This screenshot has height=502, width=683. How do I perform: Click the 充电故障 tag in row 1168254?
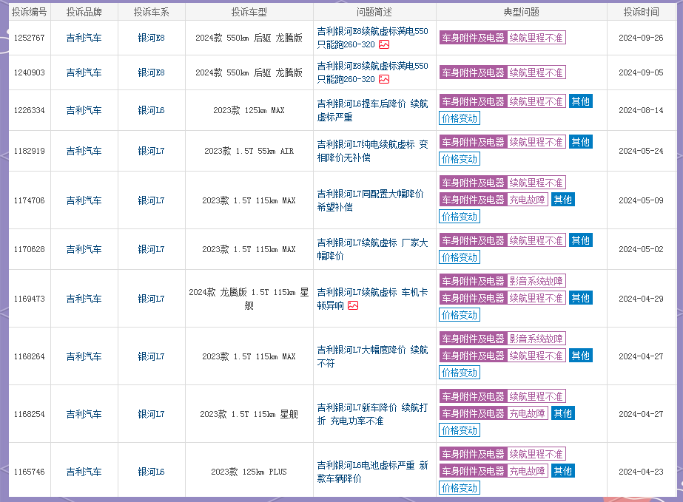(x=527, y=413)
